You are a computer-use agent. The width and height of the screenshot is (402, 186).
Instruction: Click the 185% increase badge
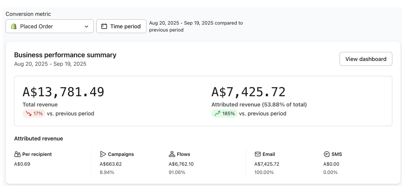pos(224,114)
